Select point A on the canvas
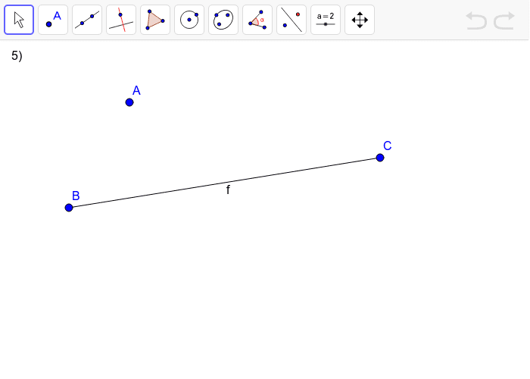The width and height of the screenshot is (530, 379). (x=129, y=102)
